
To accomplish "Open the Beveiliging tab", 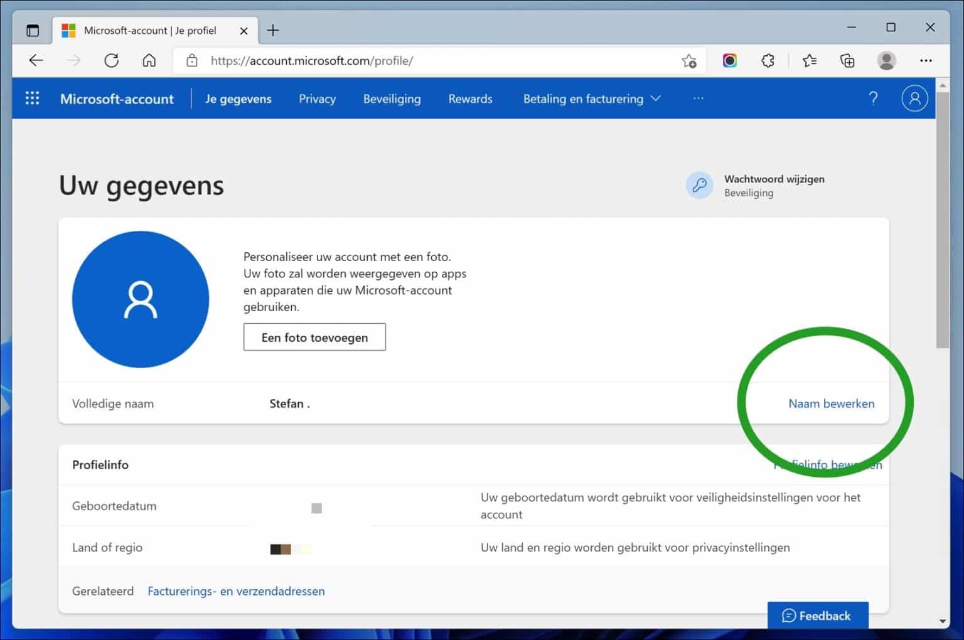I will [392, 99].
